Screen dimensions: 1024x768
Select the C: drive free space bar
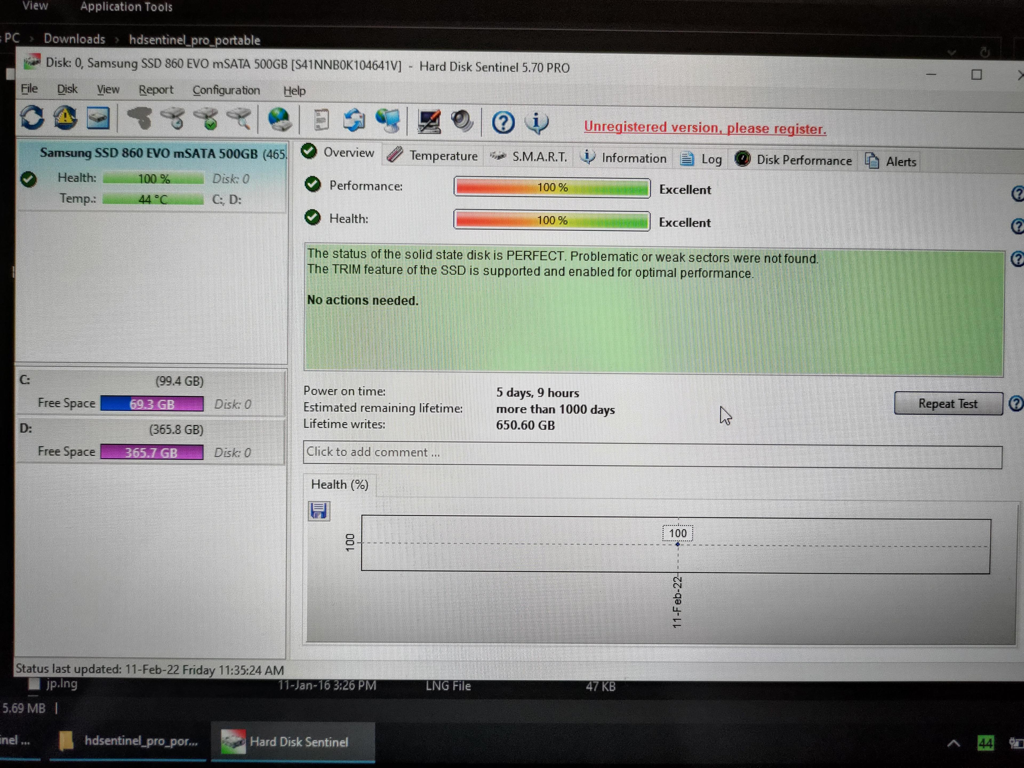152,404
